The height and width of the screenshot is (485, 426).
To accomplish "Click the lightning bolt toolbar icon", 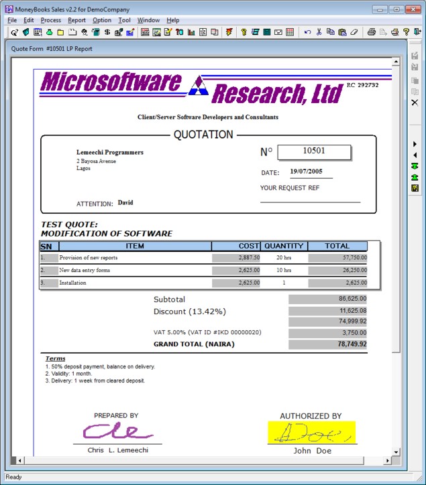I will 229,32.
